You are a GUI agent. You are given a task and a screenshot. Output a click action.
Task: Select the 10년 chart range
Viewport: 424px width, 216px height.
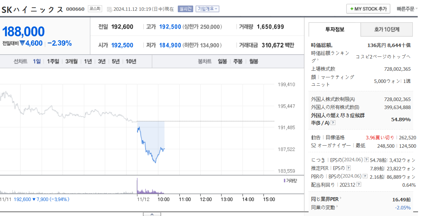pos(131,61)
